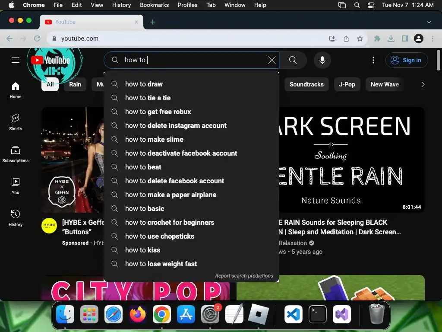442x332 pixels.
Task: Open a new tab with plus button
Action: coord(153,22)
